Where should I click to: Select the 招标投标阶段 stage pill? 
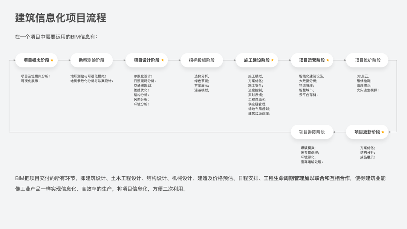tap(202, 60)
